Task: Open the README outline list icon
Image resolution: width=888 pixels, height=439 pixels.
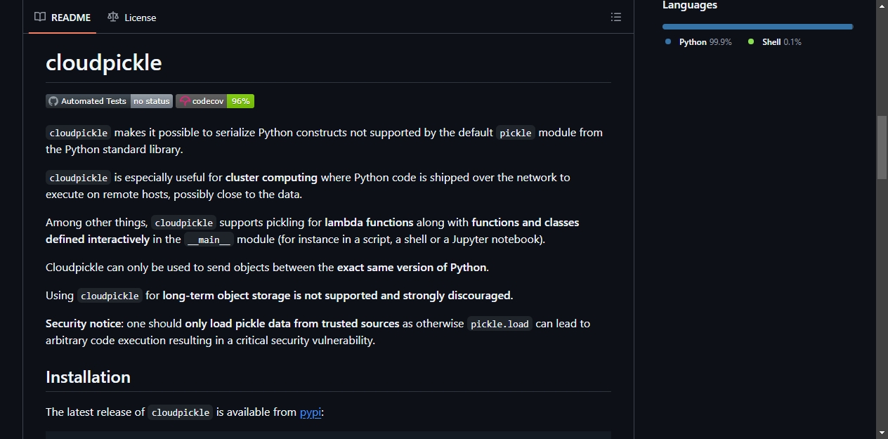Action: click(x=616, y=17)
